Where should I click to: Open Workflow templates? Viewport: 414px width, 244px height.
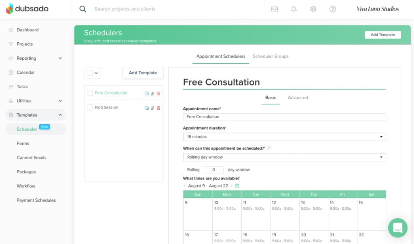click(26, 186)
